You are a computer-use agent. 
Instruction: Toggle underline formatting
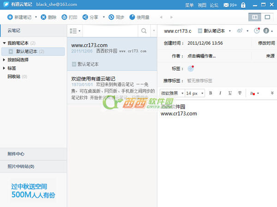(x=230, y=93)
